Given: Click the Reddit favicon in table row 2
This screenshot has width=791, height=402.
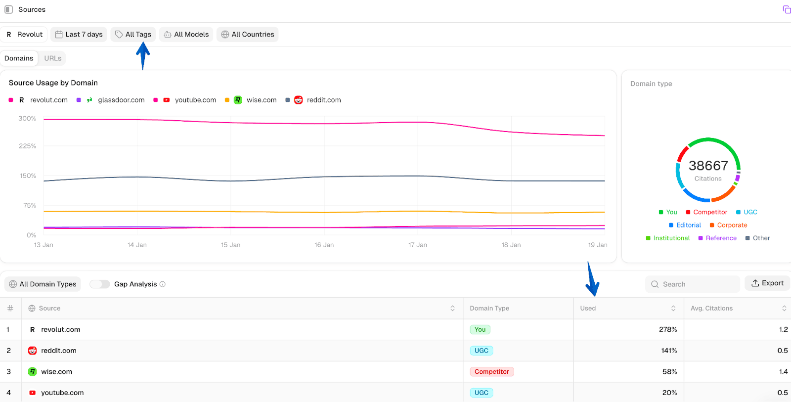Looking at the screenshot, I should pyautogui.click(x=33, y=351).
